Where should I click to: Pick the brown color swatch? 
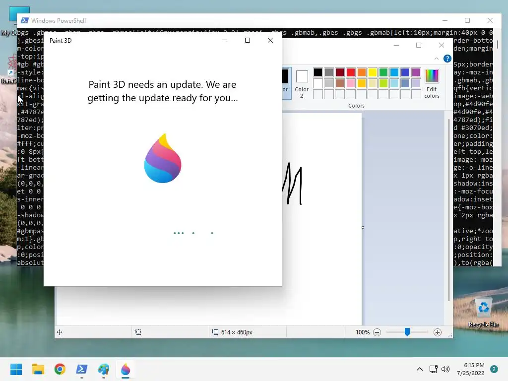point(339,83)
